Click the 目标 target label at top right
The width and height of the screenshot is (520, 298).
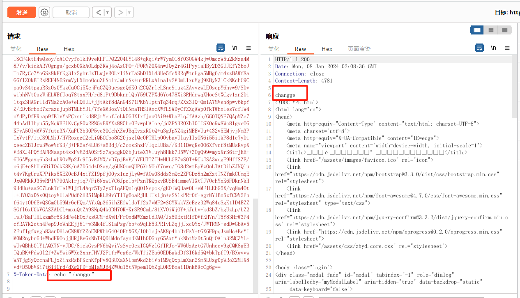coord(507,12)
